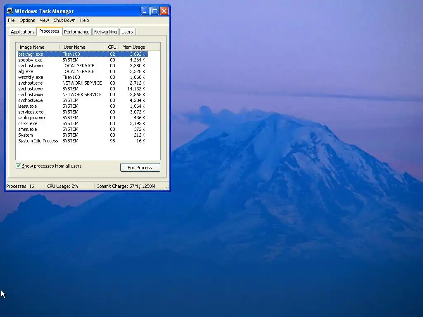Open the Help menu
This screenshot has width=423, height=317.
point(84,20)
